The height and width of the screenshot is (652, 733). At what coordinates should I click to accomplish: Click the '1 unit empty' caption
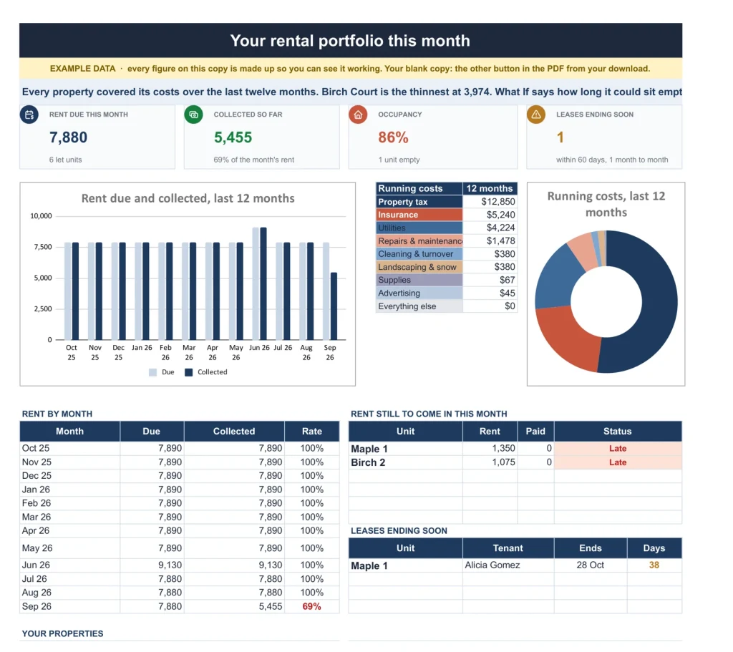[399, 160]
